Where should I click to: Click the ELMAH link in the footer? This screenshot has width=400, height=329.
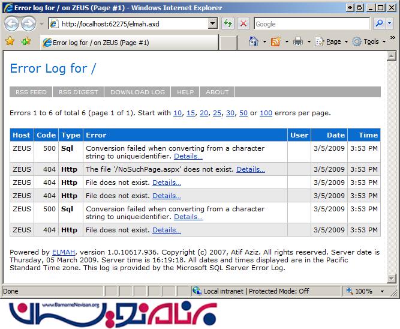click(x=64, y=252)
